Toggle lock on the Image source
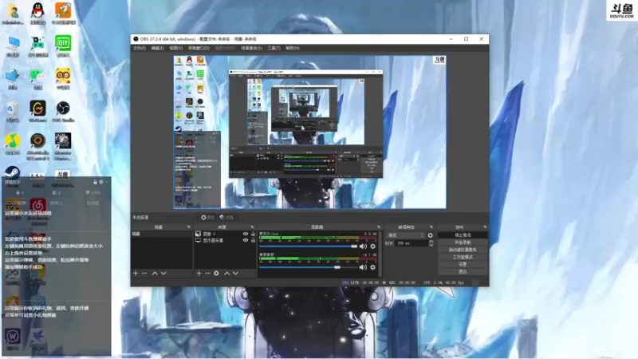638x359 pixels. (253, 234)
